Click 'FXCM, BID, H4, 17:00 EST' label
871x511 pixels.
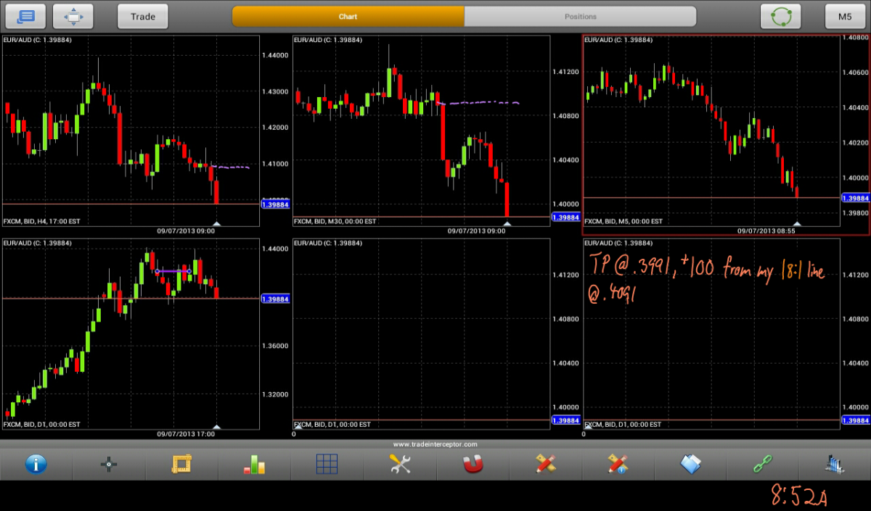coord(42,221)
